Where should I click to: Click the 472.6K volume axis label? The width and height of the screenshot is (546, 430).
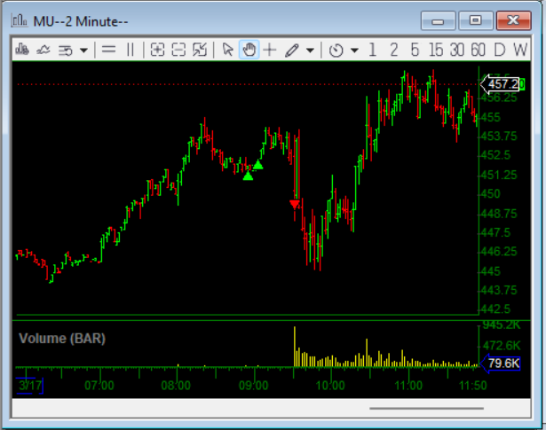502,346
